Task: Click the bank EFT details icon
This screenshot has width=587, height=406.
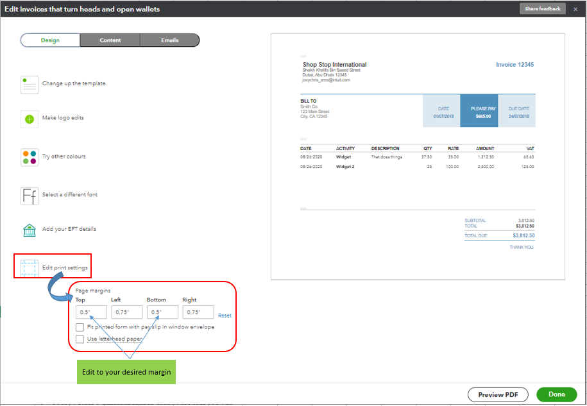Action: coord(30,230)
